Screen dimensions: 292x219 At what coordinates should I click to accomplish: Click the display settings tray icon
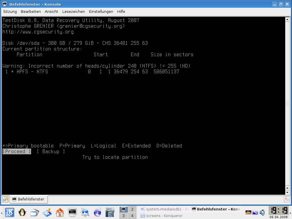pos(255,212)
